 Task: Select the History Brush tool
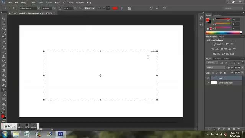[x=3, y=61]
